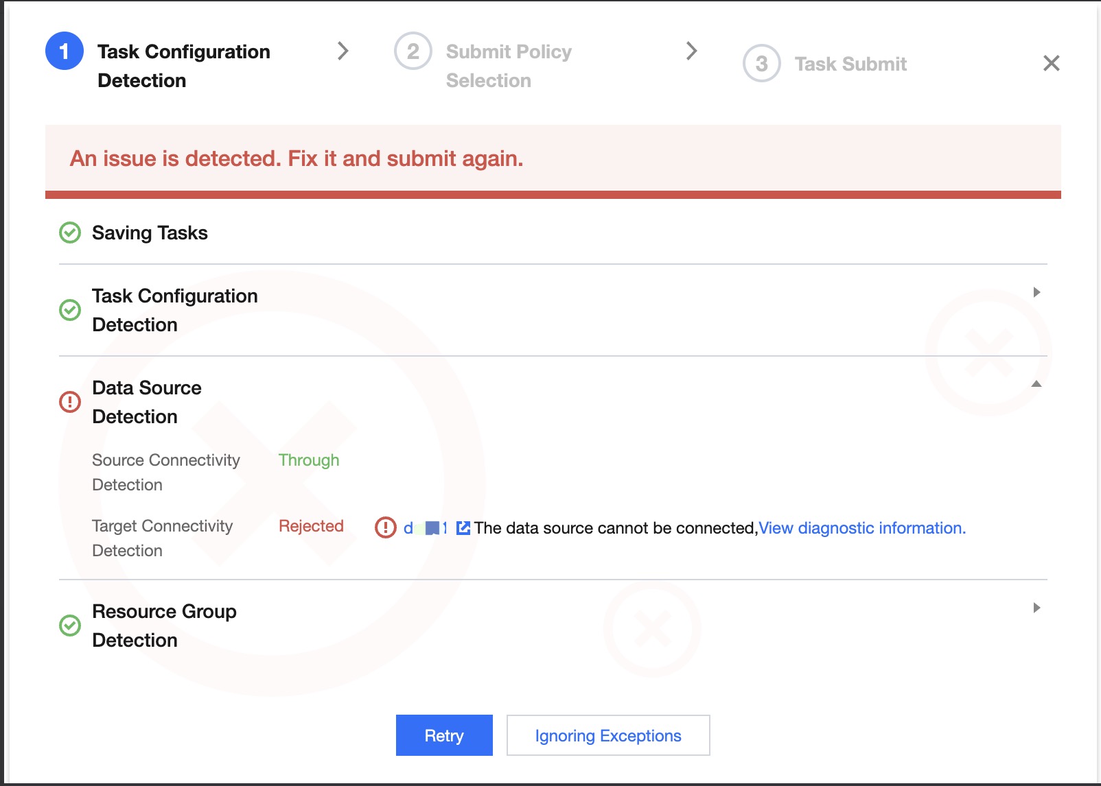1101x786 pixels.
Task: Click the Resource Group Detection success icon
Action: [69, 625]
